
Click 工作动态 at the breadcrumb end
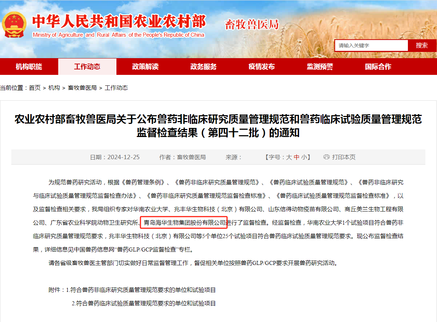(116, 88)
